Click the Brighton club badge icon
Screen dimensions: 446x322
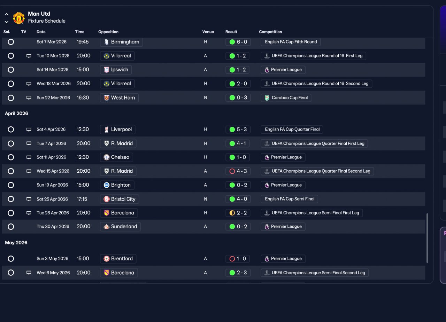click(107, 185)
